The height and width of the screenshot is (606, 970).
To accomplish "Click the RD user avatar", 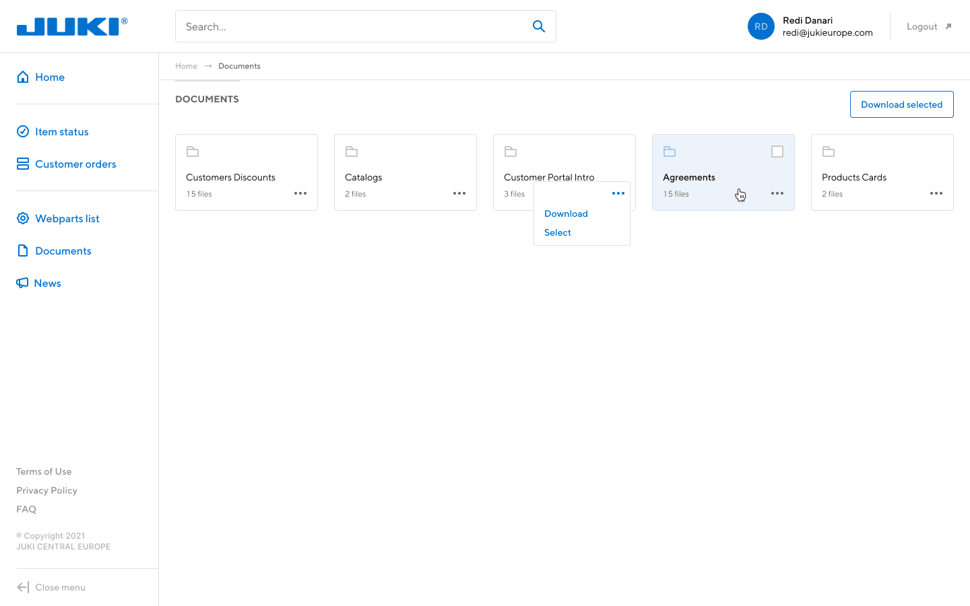I will 761,26.
